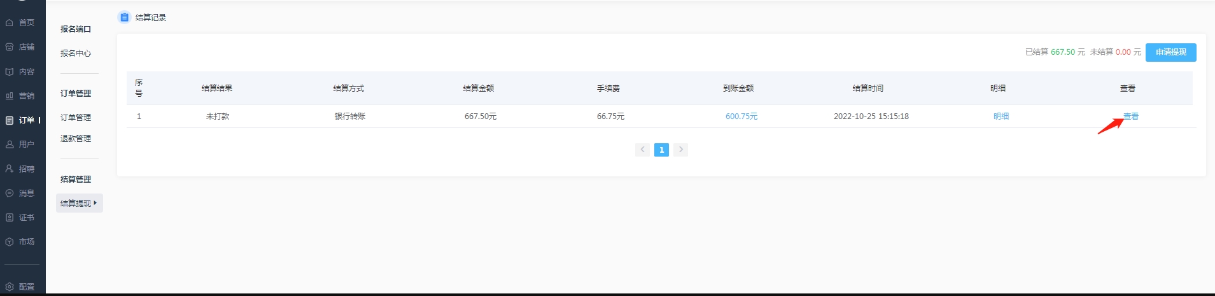Open 退款管理 in the submenu

click(x=76, y=139)
